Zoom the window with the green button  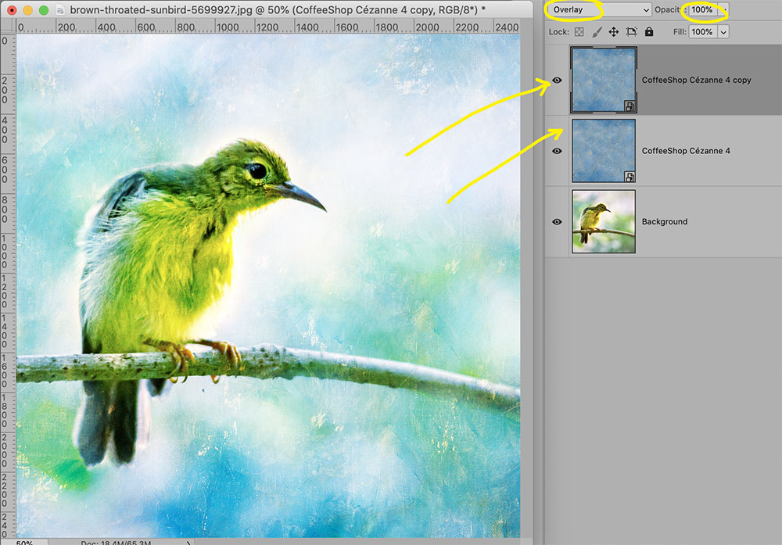tap(44, 10)
